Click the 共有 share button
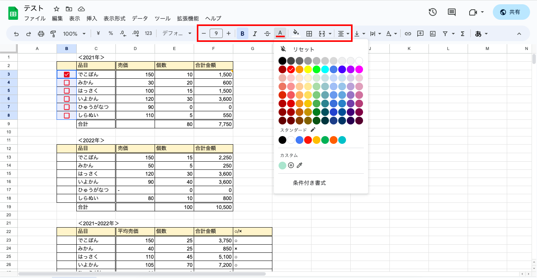Image resolution: width=537 pixels, height=278 pixels. click(511, 12)
